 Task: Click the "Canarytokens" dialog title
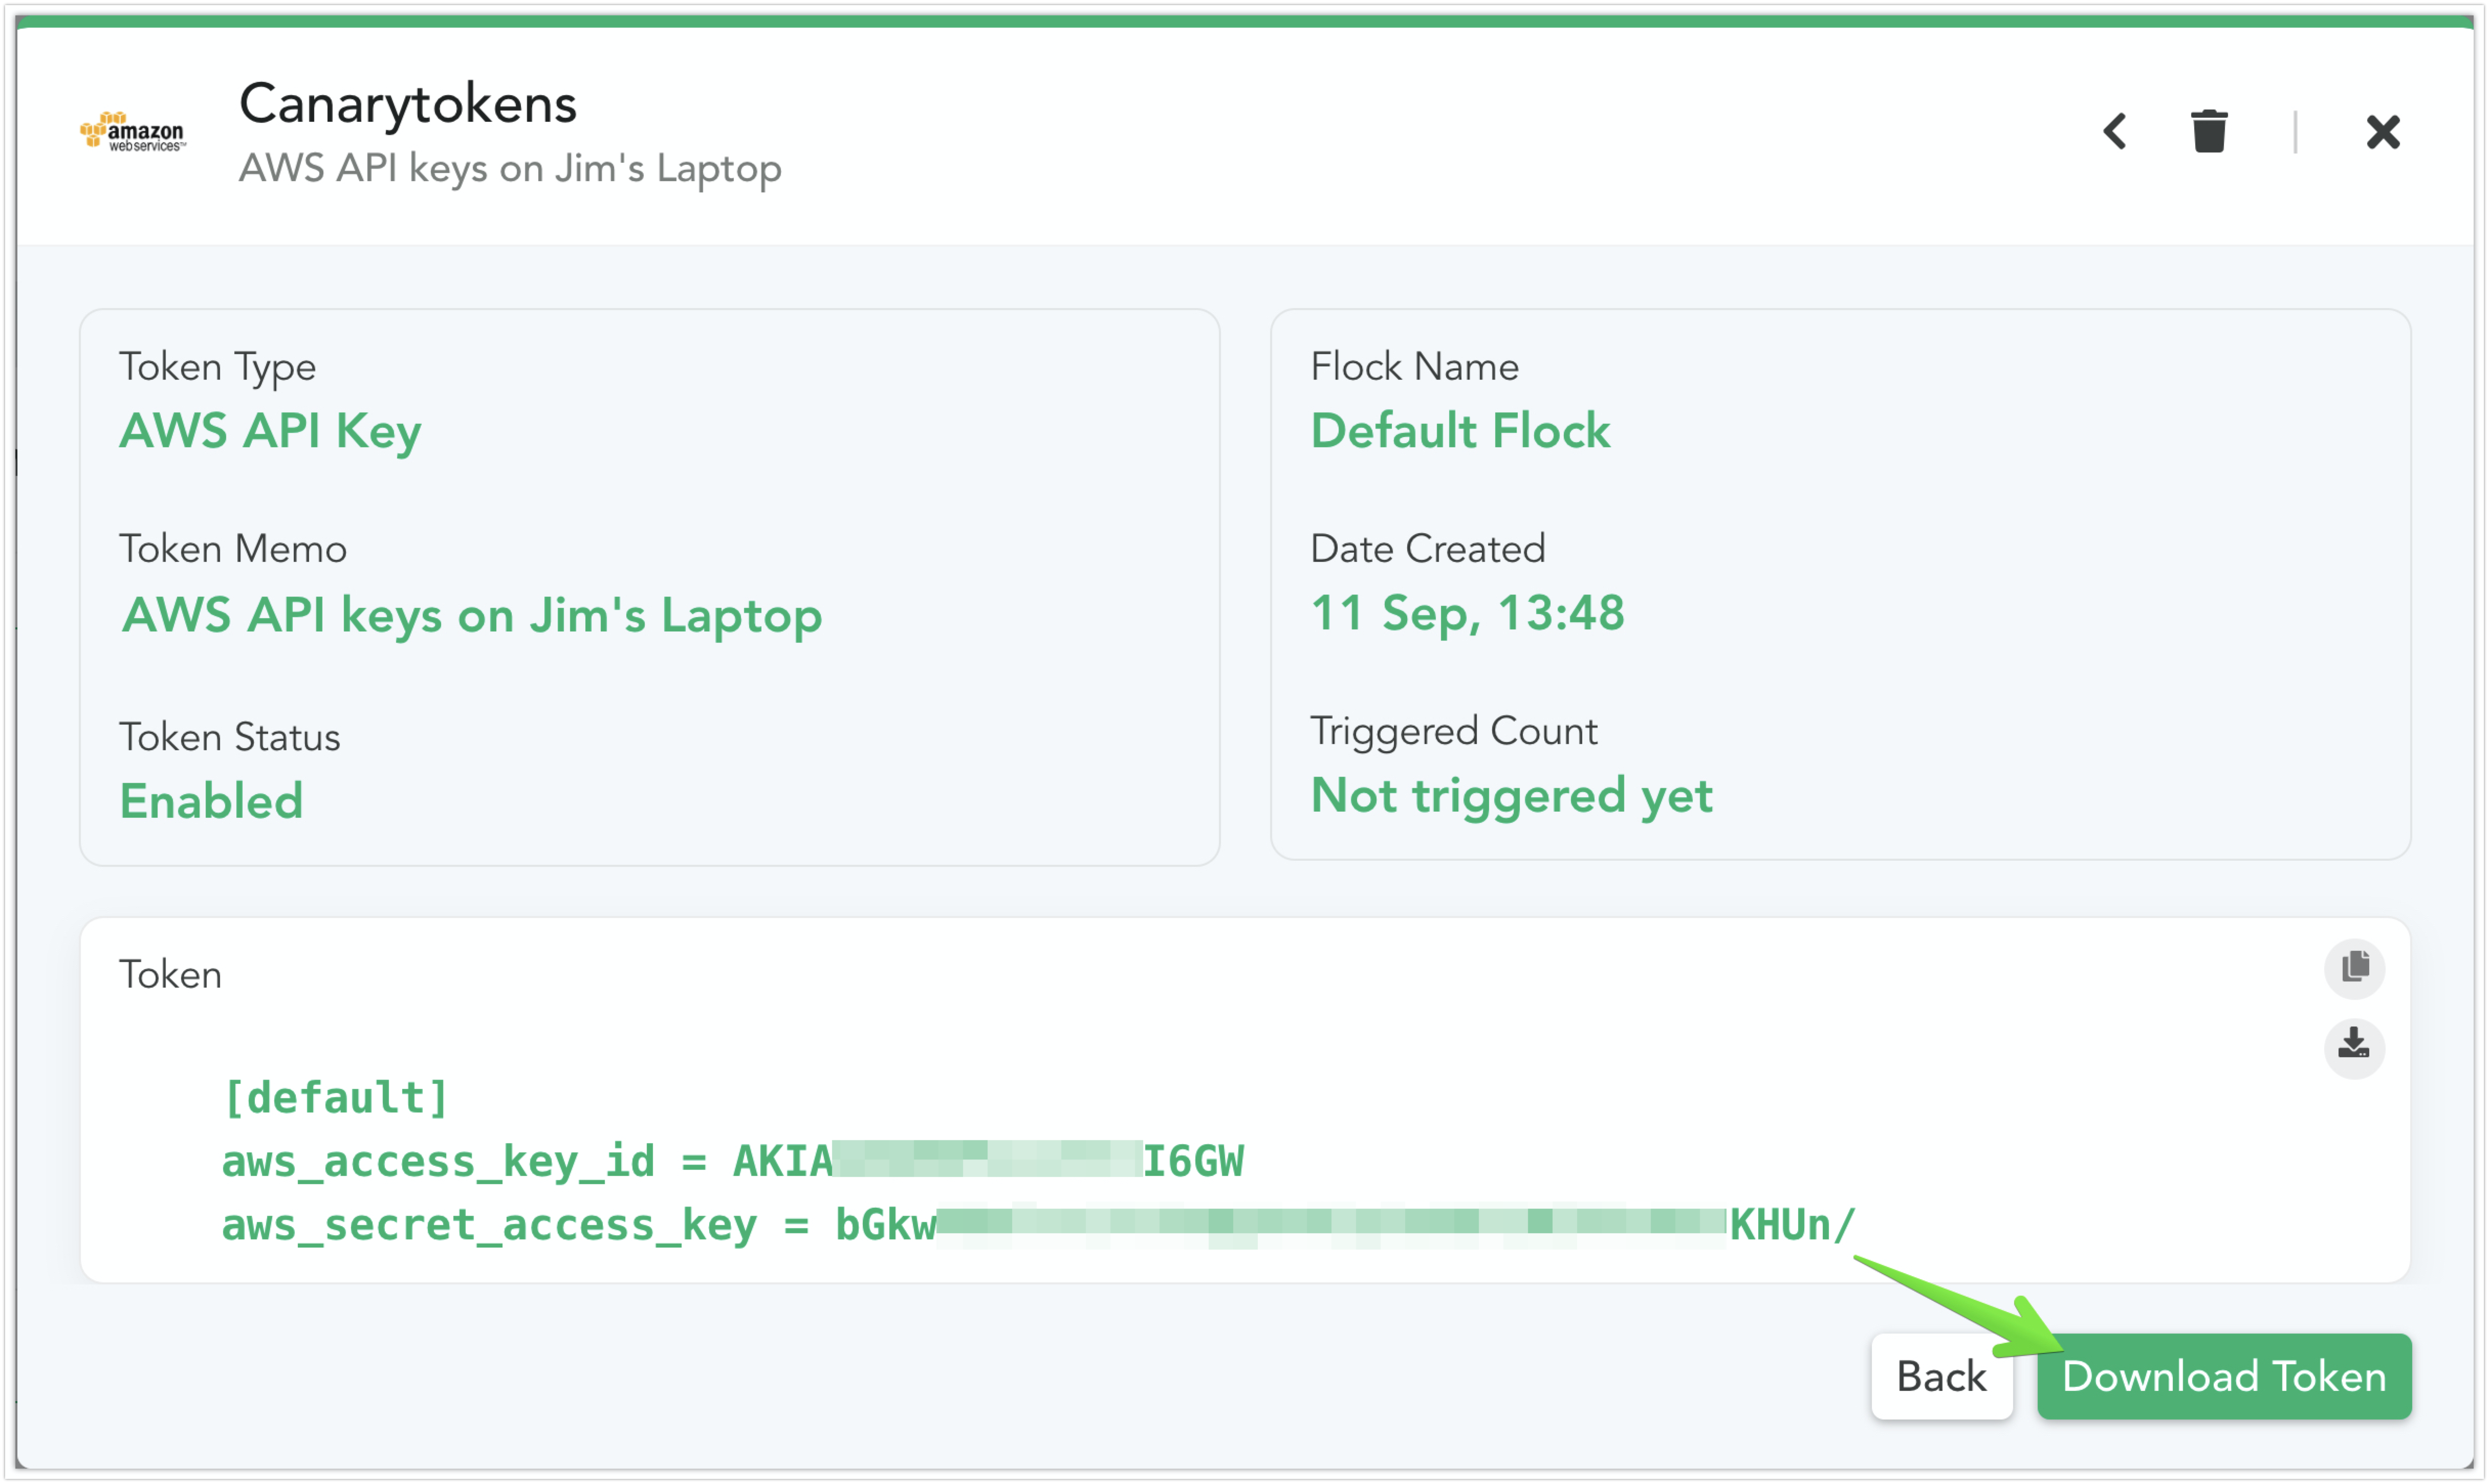tap(407, 104)
